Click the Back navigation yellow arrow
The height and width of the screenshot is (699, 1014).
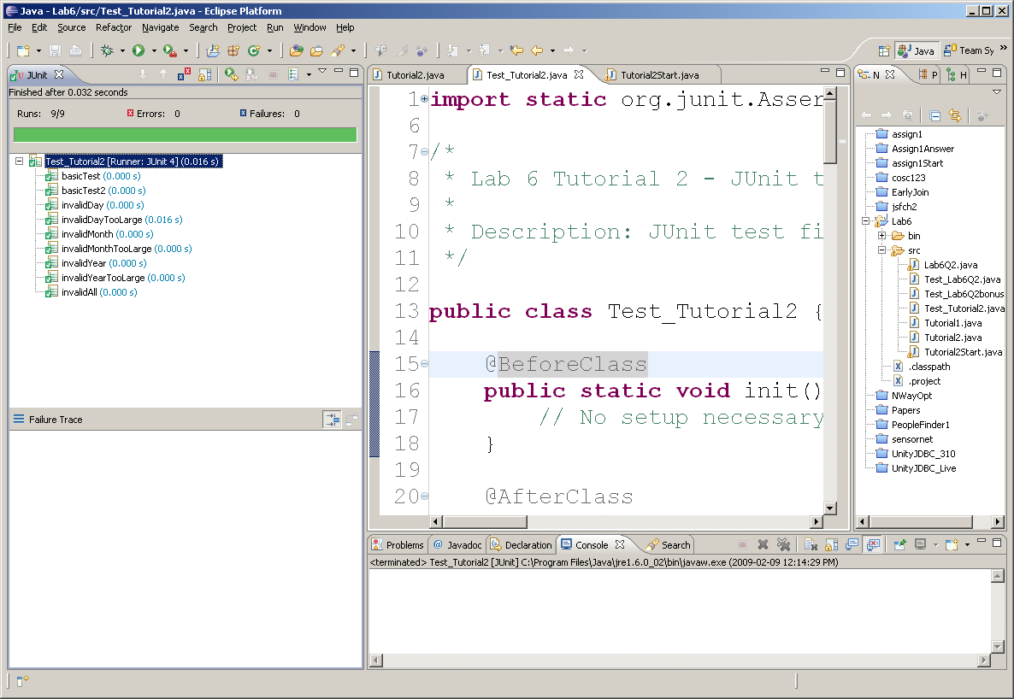click(537, 50)
